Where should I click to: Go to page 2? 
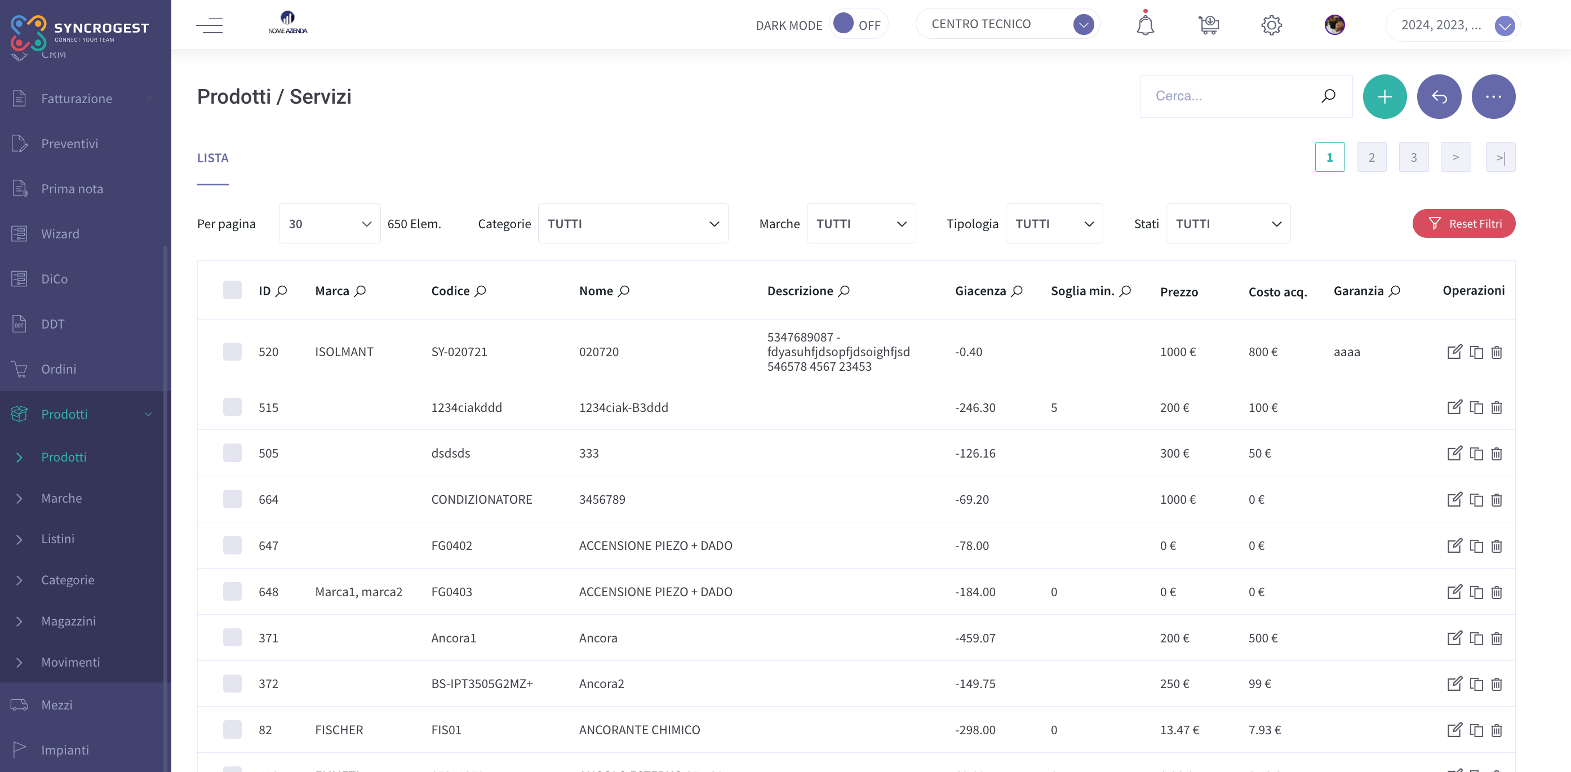coord(1372,157)
